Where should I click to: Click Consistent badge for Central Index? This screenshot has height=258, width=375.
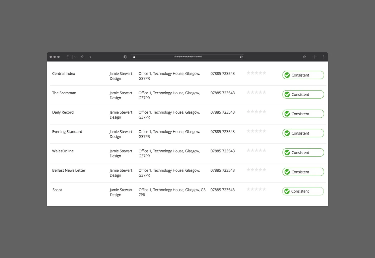pos(303,75)
